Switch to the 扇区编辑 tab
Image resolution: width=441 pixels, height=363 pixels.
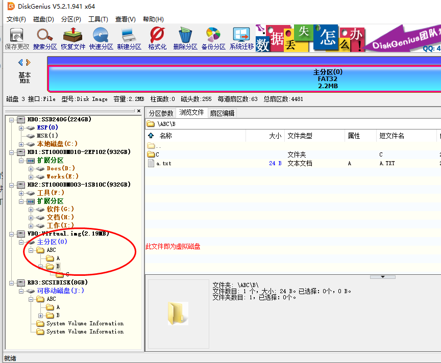[x=222, y=113]
